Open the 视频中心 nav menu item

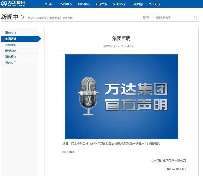pyautogui.click(x=84, y=4)
